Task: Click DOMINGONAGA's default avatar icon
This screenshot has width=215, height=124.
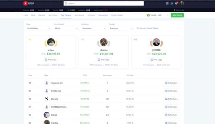Action: coord(47,107)
